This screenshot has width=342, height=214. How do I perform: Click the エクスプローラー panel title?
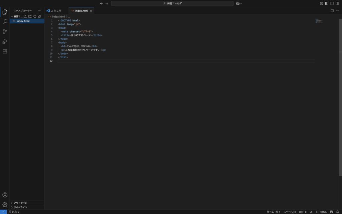pos(23,11)
